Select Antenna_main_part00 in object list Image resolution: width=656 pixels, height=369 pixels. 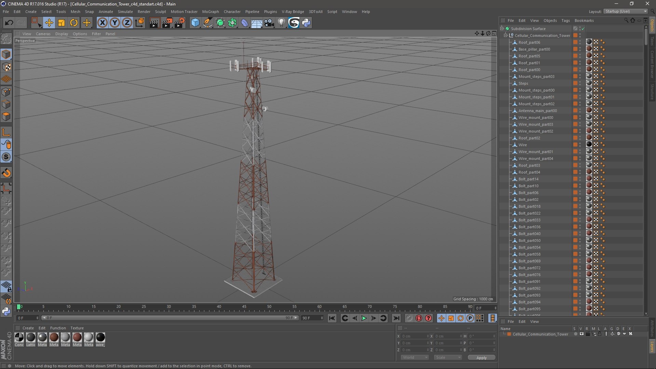(537, 111)
